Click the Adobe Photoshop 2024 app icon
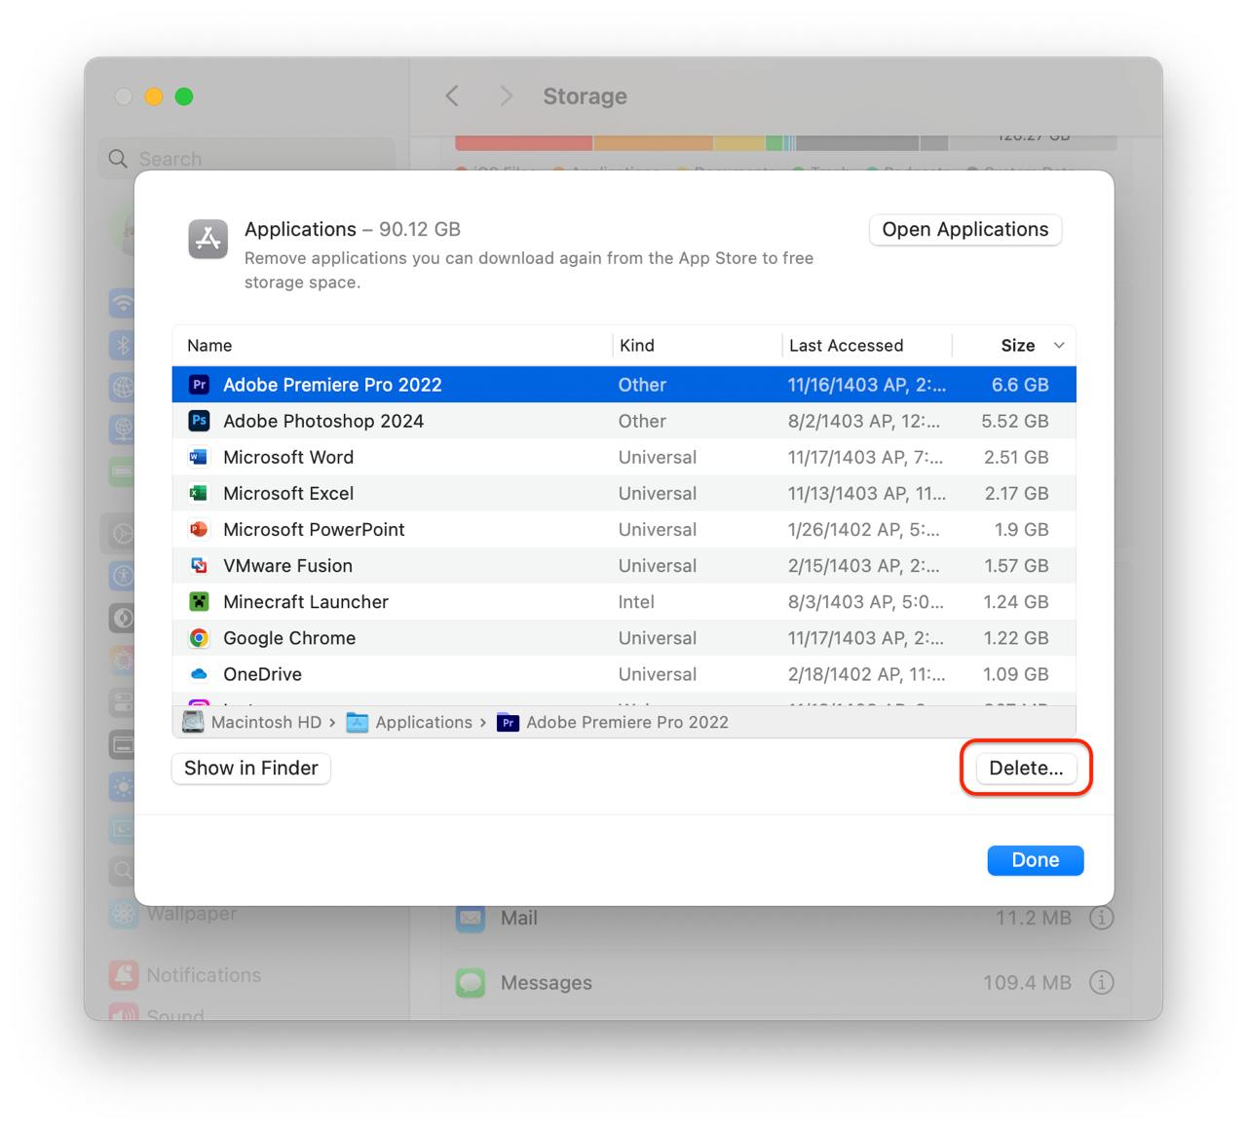 tap(199, 421)
